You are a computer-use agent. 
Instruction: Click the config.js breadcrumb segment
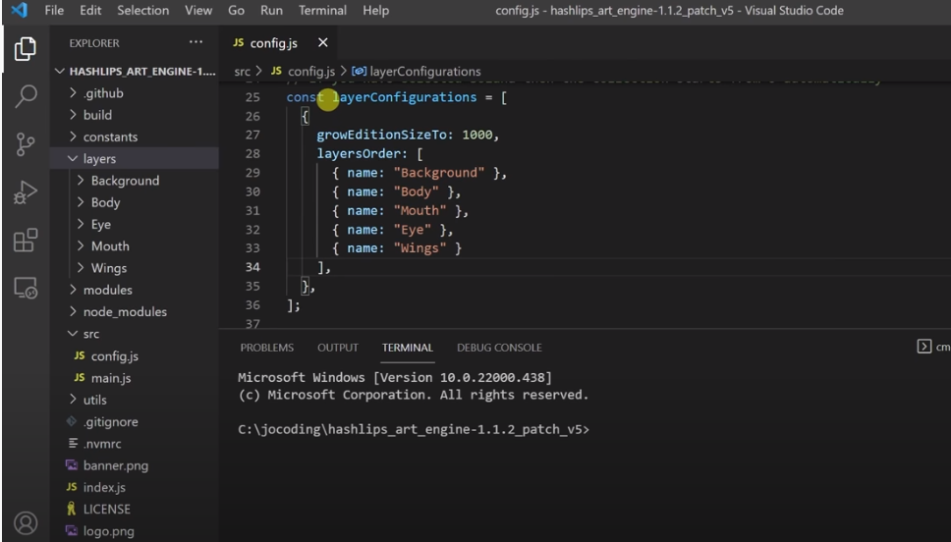coord(311,72)
